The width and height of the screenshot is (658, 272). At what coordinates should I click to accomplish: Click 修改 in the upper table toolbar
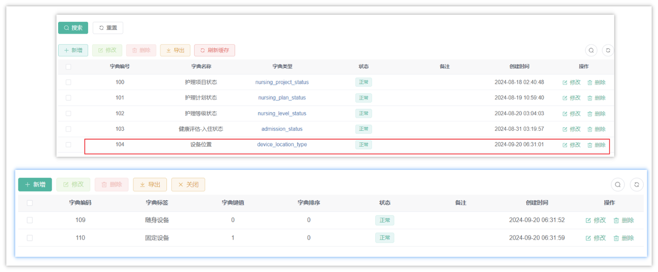[x=107, y=50]
